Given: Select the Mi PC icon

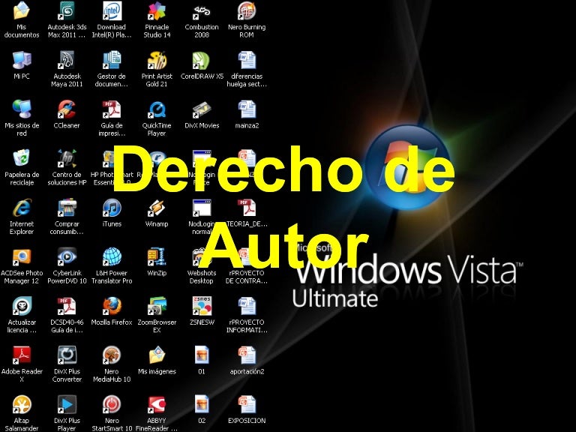Looking at the screenshot, I should click(x=22, y=60).
